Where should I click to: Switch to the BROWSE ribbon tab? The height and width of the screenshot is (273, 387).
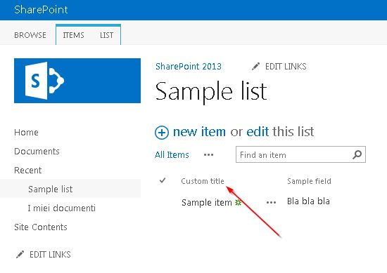pos(30,35)
